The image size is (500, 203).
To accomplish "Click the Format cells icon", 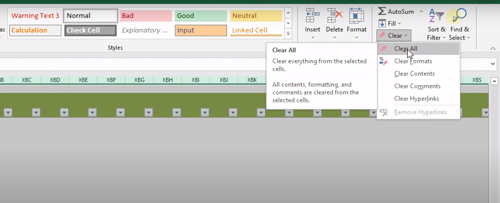I will click(x=357, y=15).
